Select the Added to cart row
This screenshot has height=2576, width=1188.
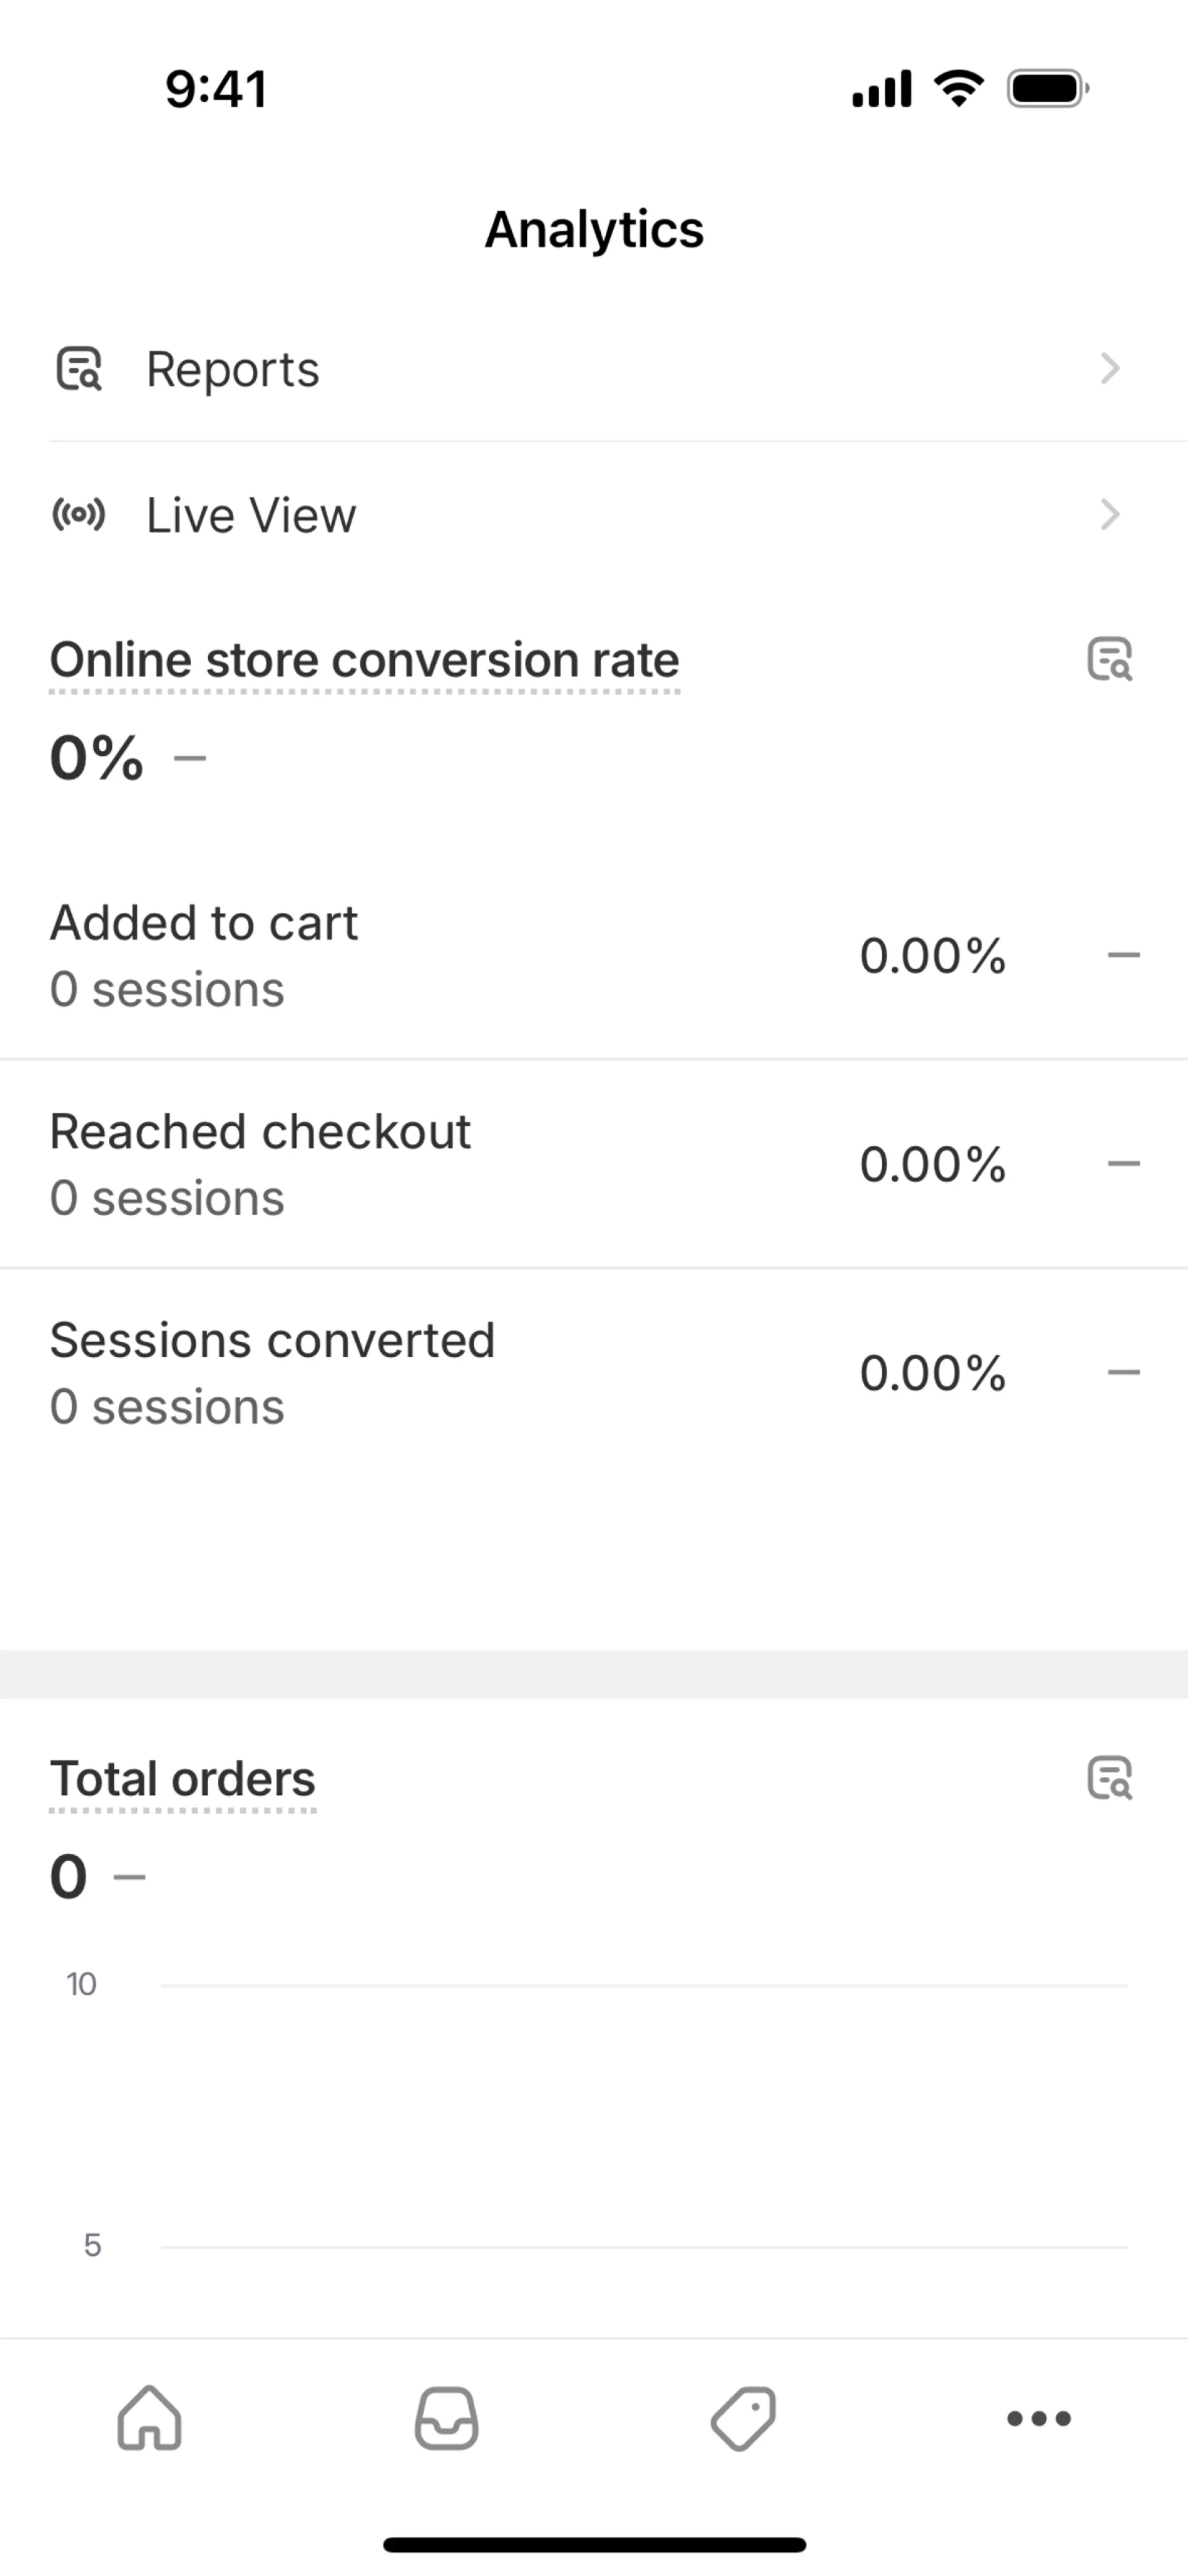click(594, 955)
